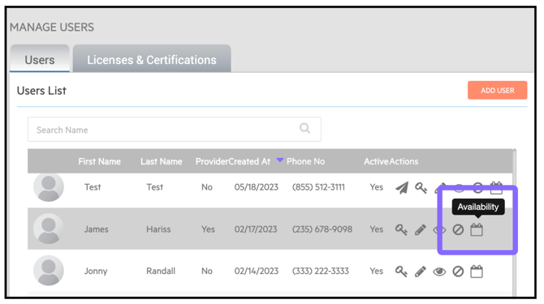
Task: Click the date cell '02/14/2023'
Action: (257, 271)
